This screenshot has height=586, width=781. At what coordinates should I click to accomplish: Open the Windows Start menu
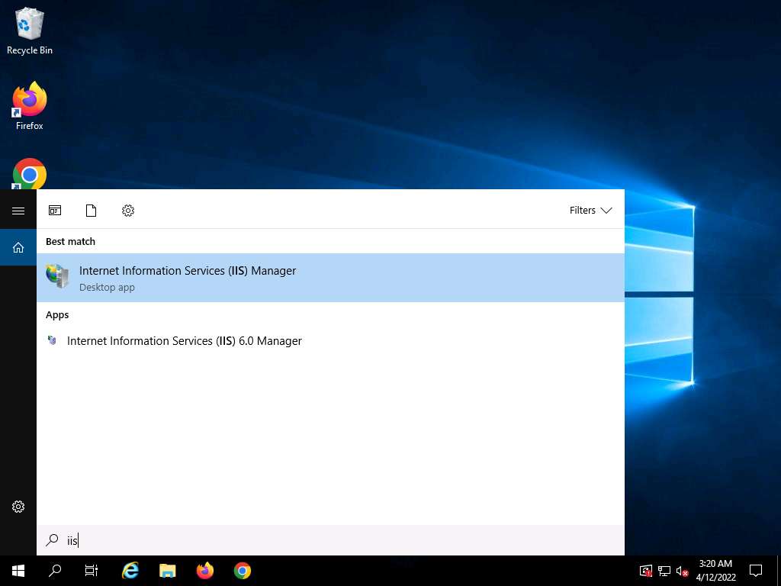tap(18, 571)
